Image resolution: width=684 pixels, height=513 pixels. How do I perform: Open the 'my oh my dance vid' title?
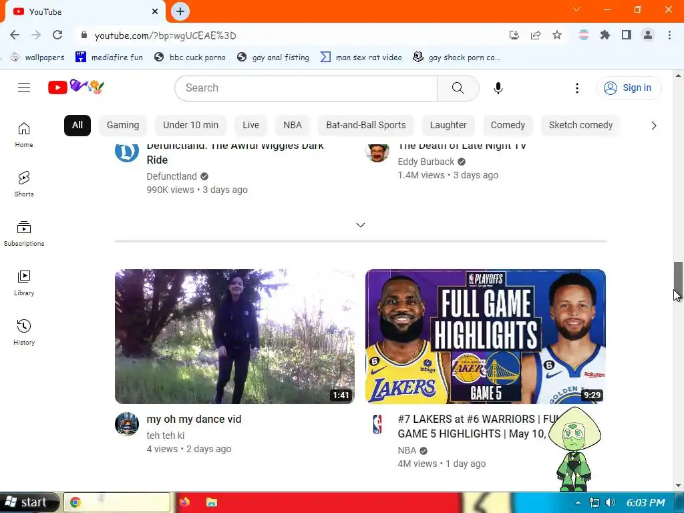coord(194,419)
